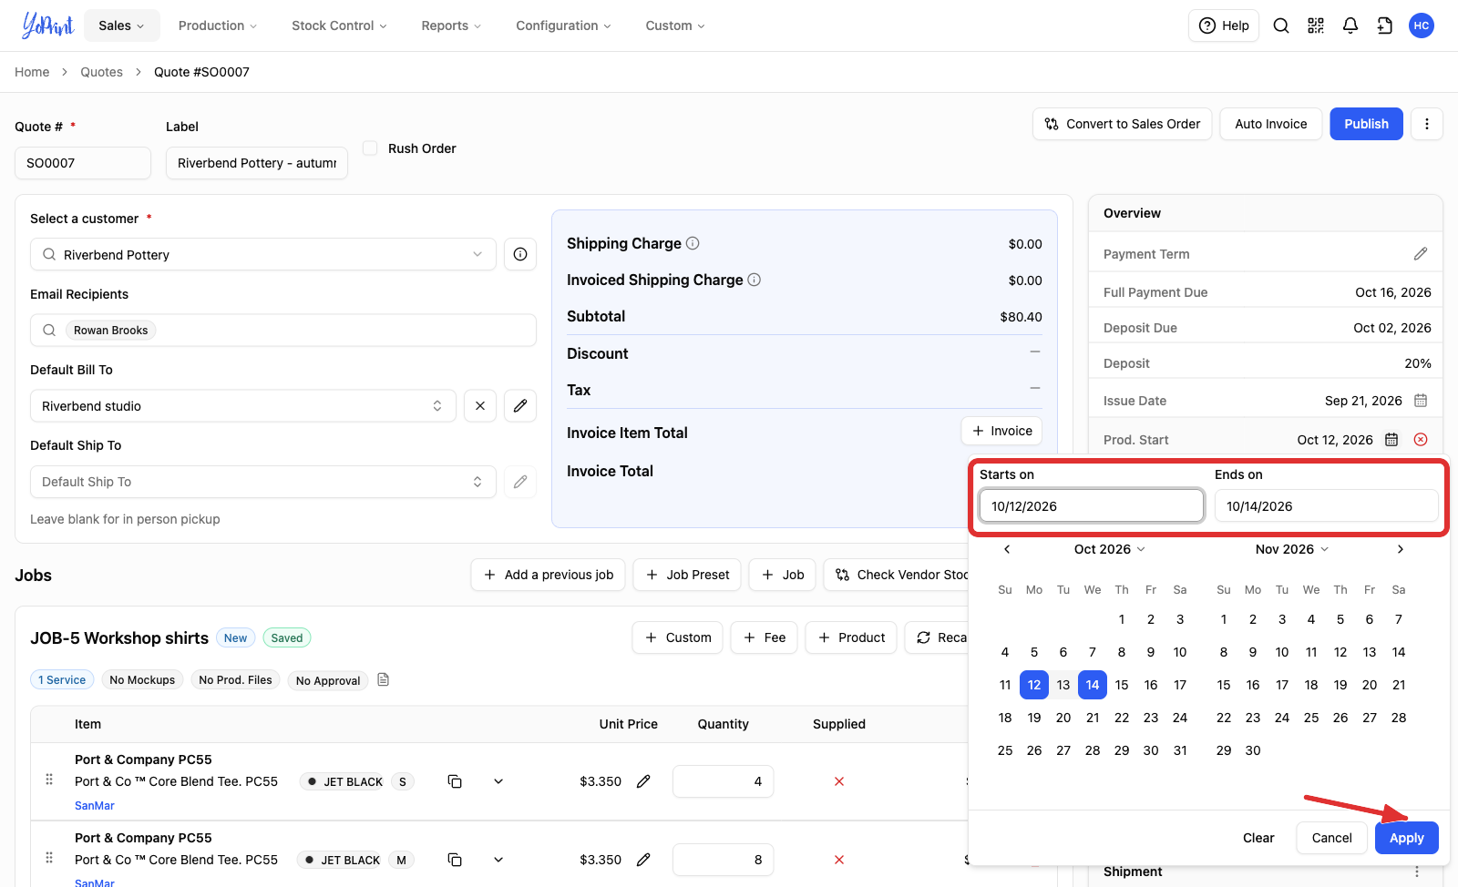Click the customer info icon beside Riverbend Pottery
The width and height of the screenshot is (1458, 887).
point(520,254)
